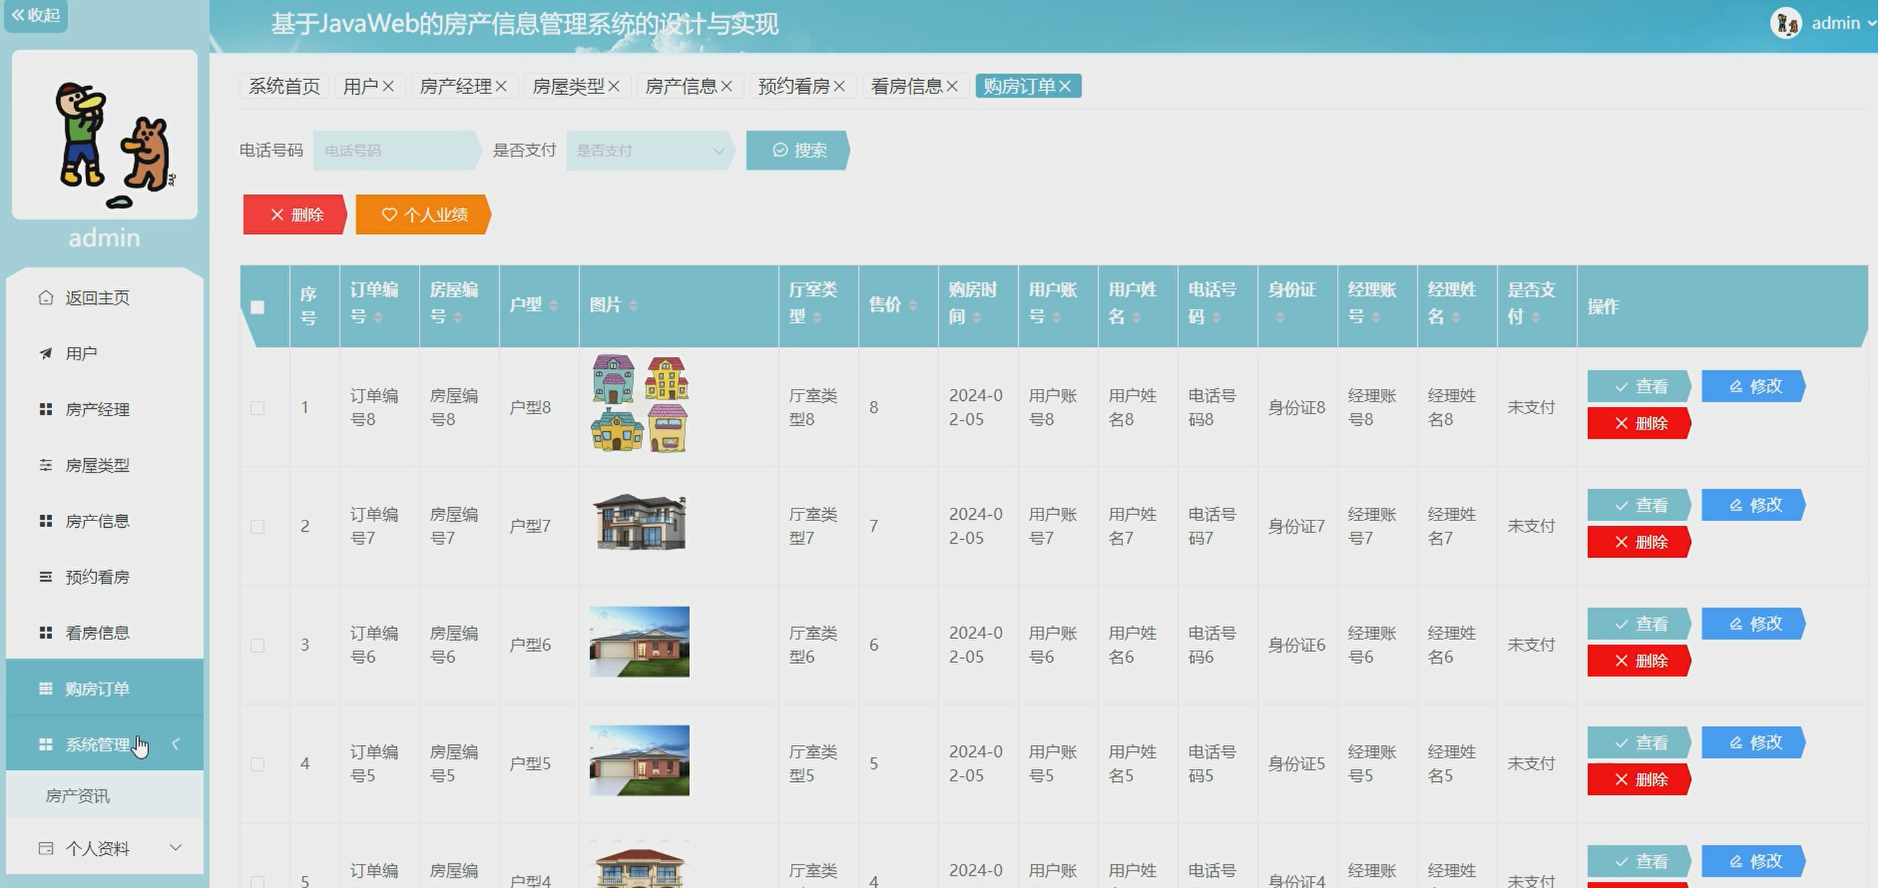Sort by 是否支付 column arrows
The width and height of the screenshot is (1878, 888).
click(x=1535, y=317)
